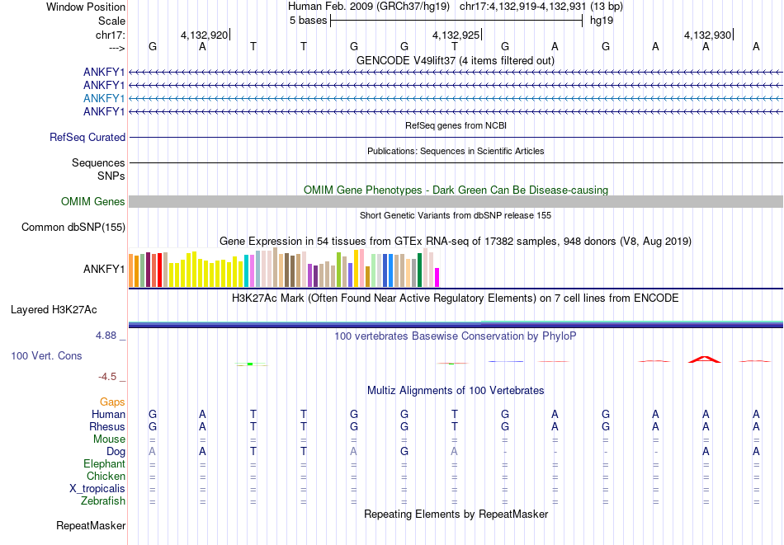Select the Rhesus alignment row label

click(107, 426)
